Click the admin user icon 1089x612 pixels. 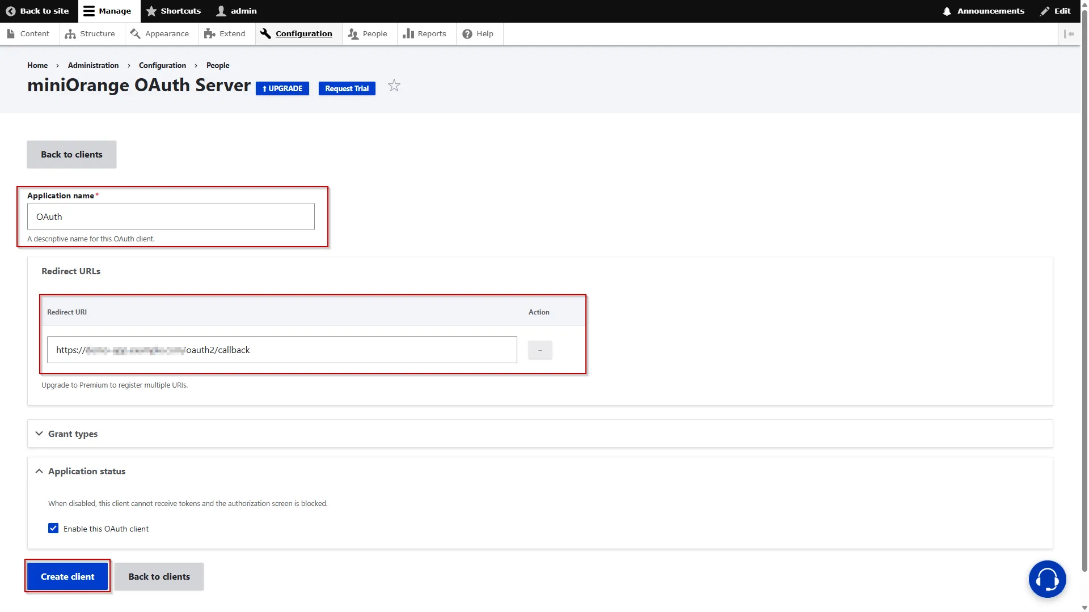click(x=221, y=11)
